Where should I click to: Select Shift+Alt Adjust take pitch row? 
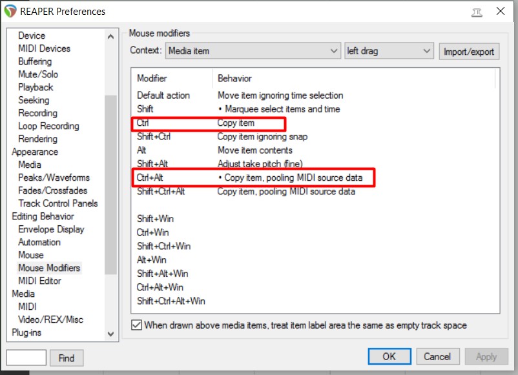[x=315, y=164]
